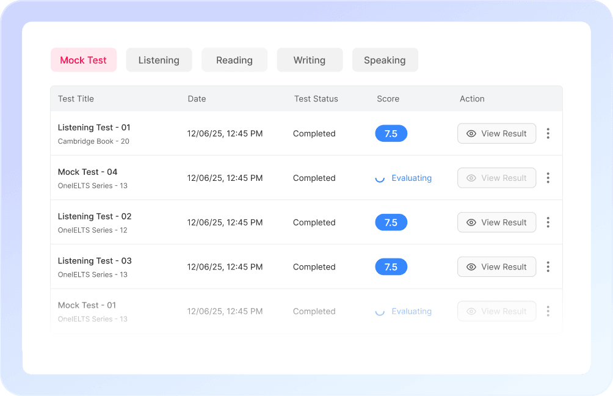Screen dimensions: 613x396
Task: Select the Mock Test filter
Action: (84, 60)
